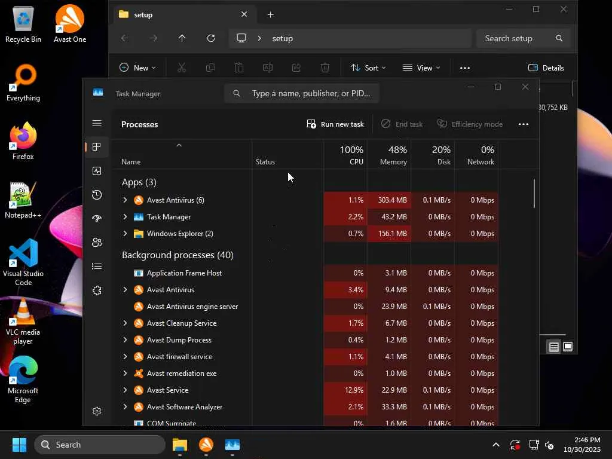Click the Share icon in Explorer toolbar
Screen dimensions: 612x459
click(x=296, y=68)
